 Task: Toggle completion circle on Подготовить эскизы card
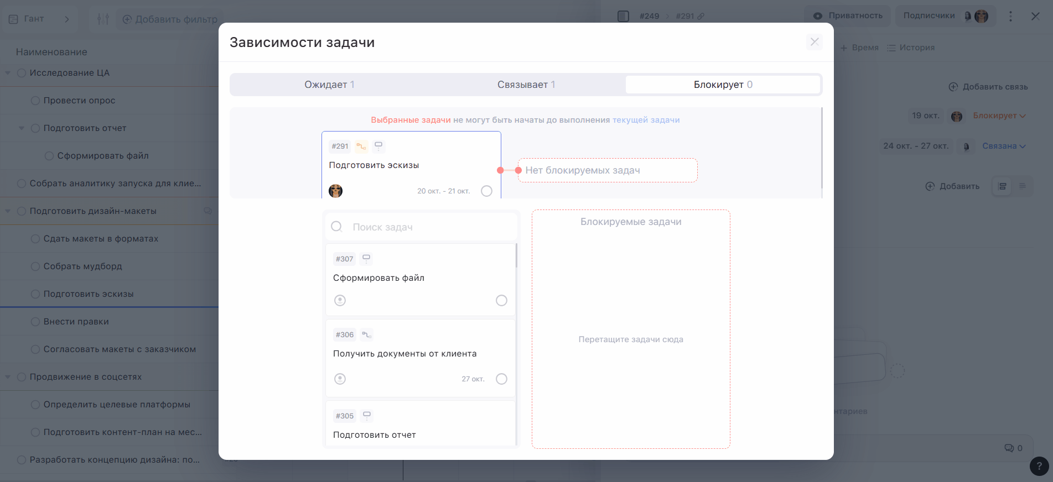[486, 191]
